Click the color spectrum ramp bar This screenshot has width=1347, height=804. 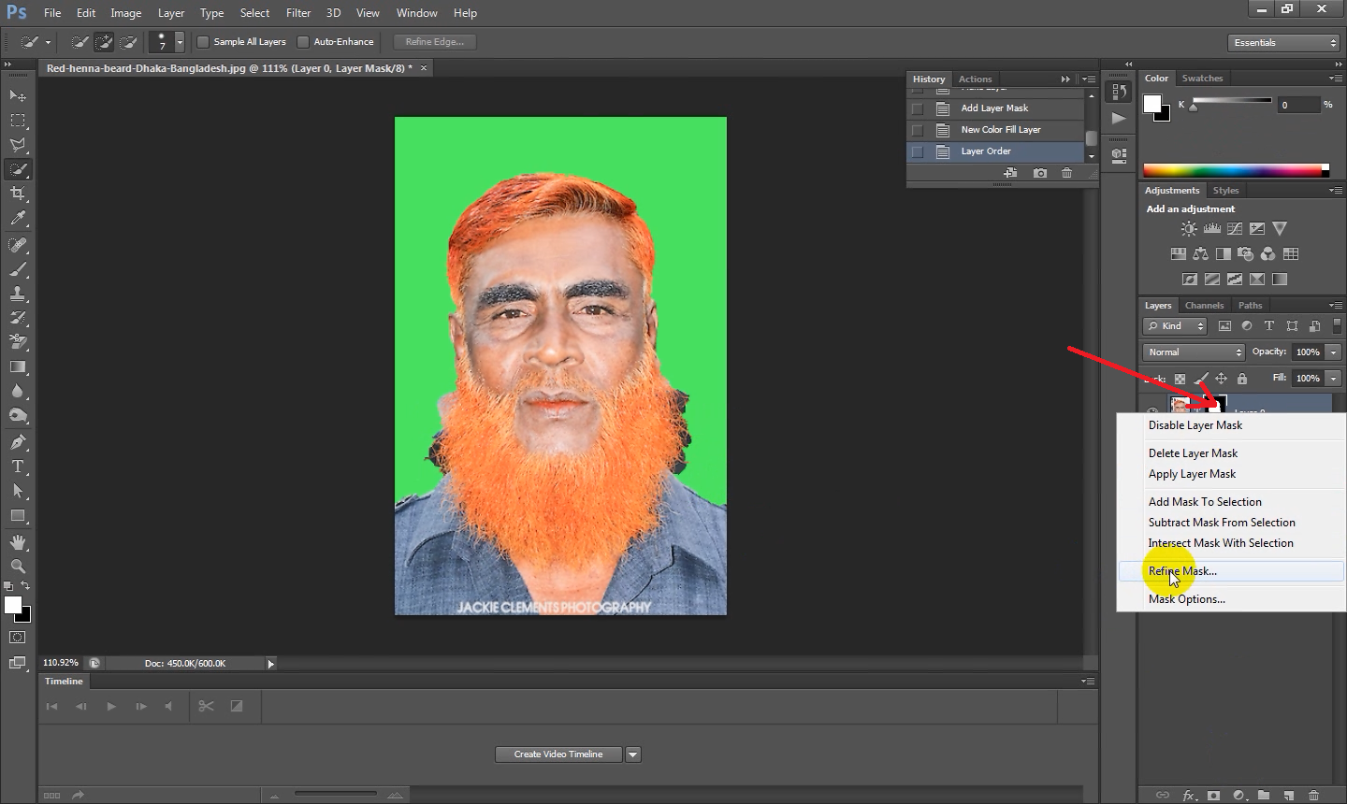[x=1235, y=170]
